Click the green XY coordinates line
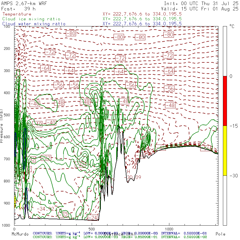Screen dimensions: 240x240 pyautogui.click(x=142, y=19)
